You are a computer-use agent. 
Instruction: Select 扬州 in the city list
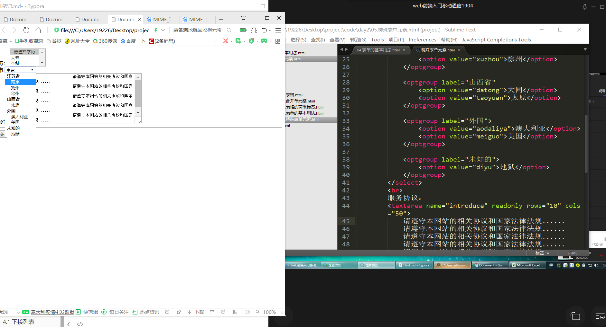click(15, 88)
